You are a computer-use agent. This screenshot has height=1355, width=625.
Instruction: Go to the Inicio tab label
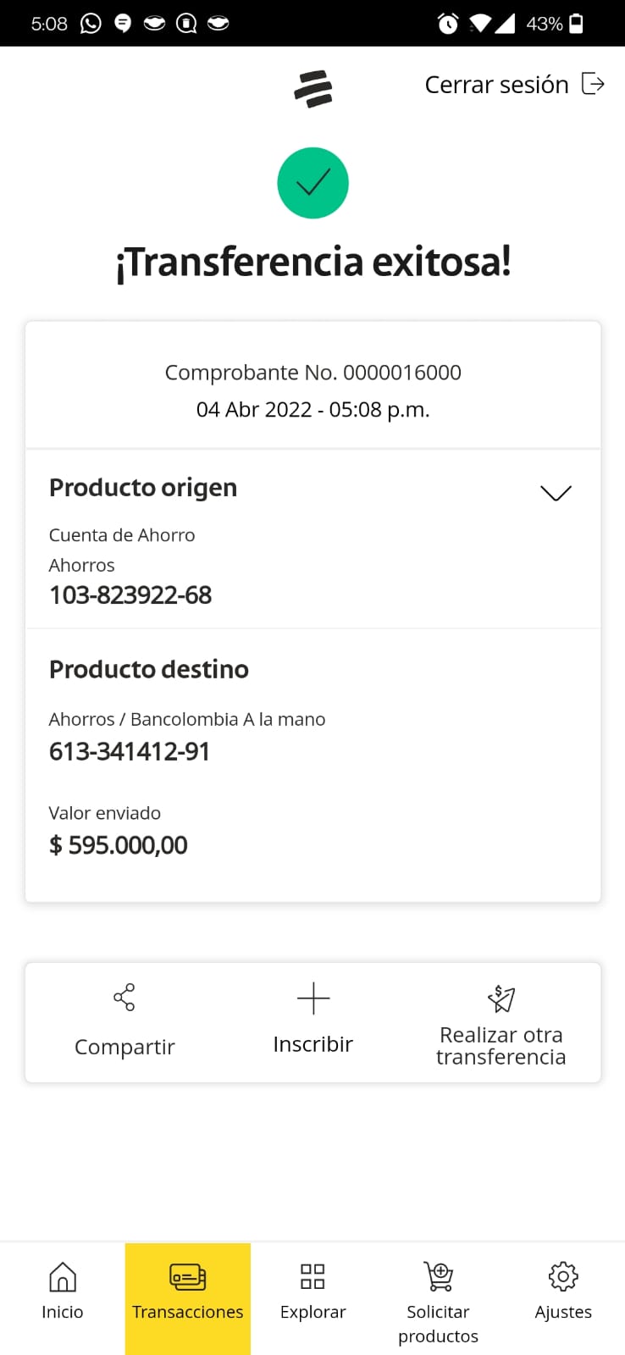(63, 1312)
